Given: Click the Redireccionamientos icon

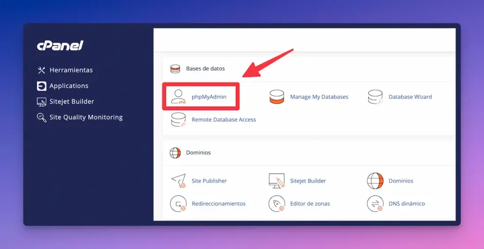Looking at the screenshot, I should pyautogui.click(x=178, y=204).
